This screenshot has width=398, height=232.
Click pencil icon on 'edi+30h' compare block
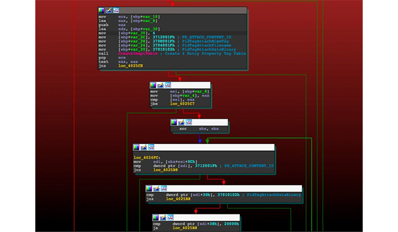pos(156,189)
